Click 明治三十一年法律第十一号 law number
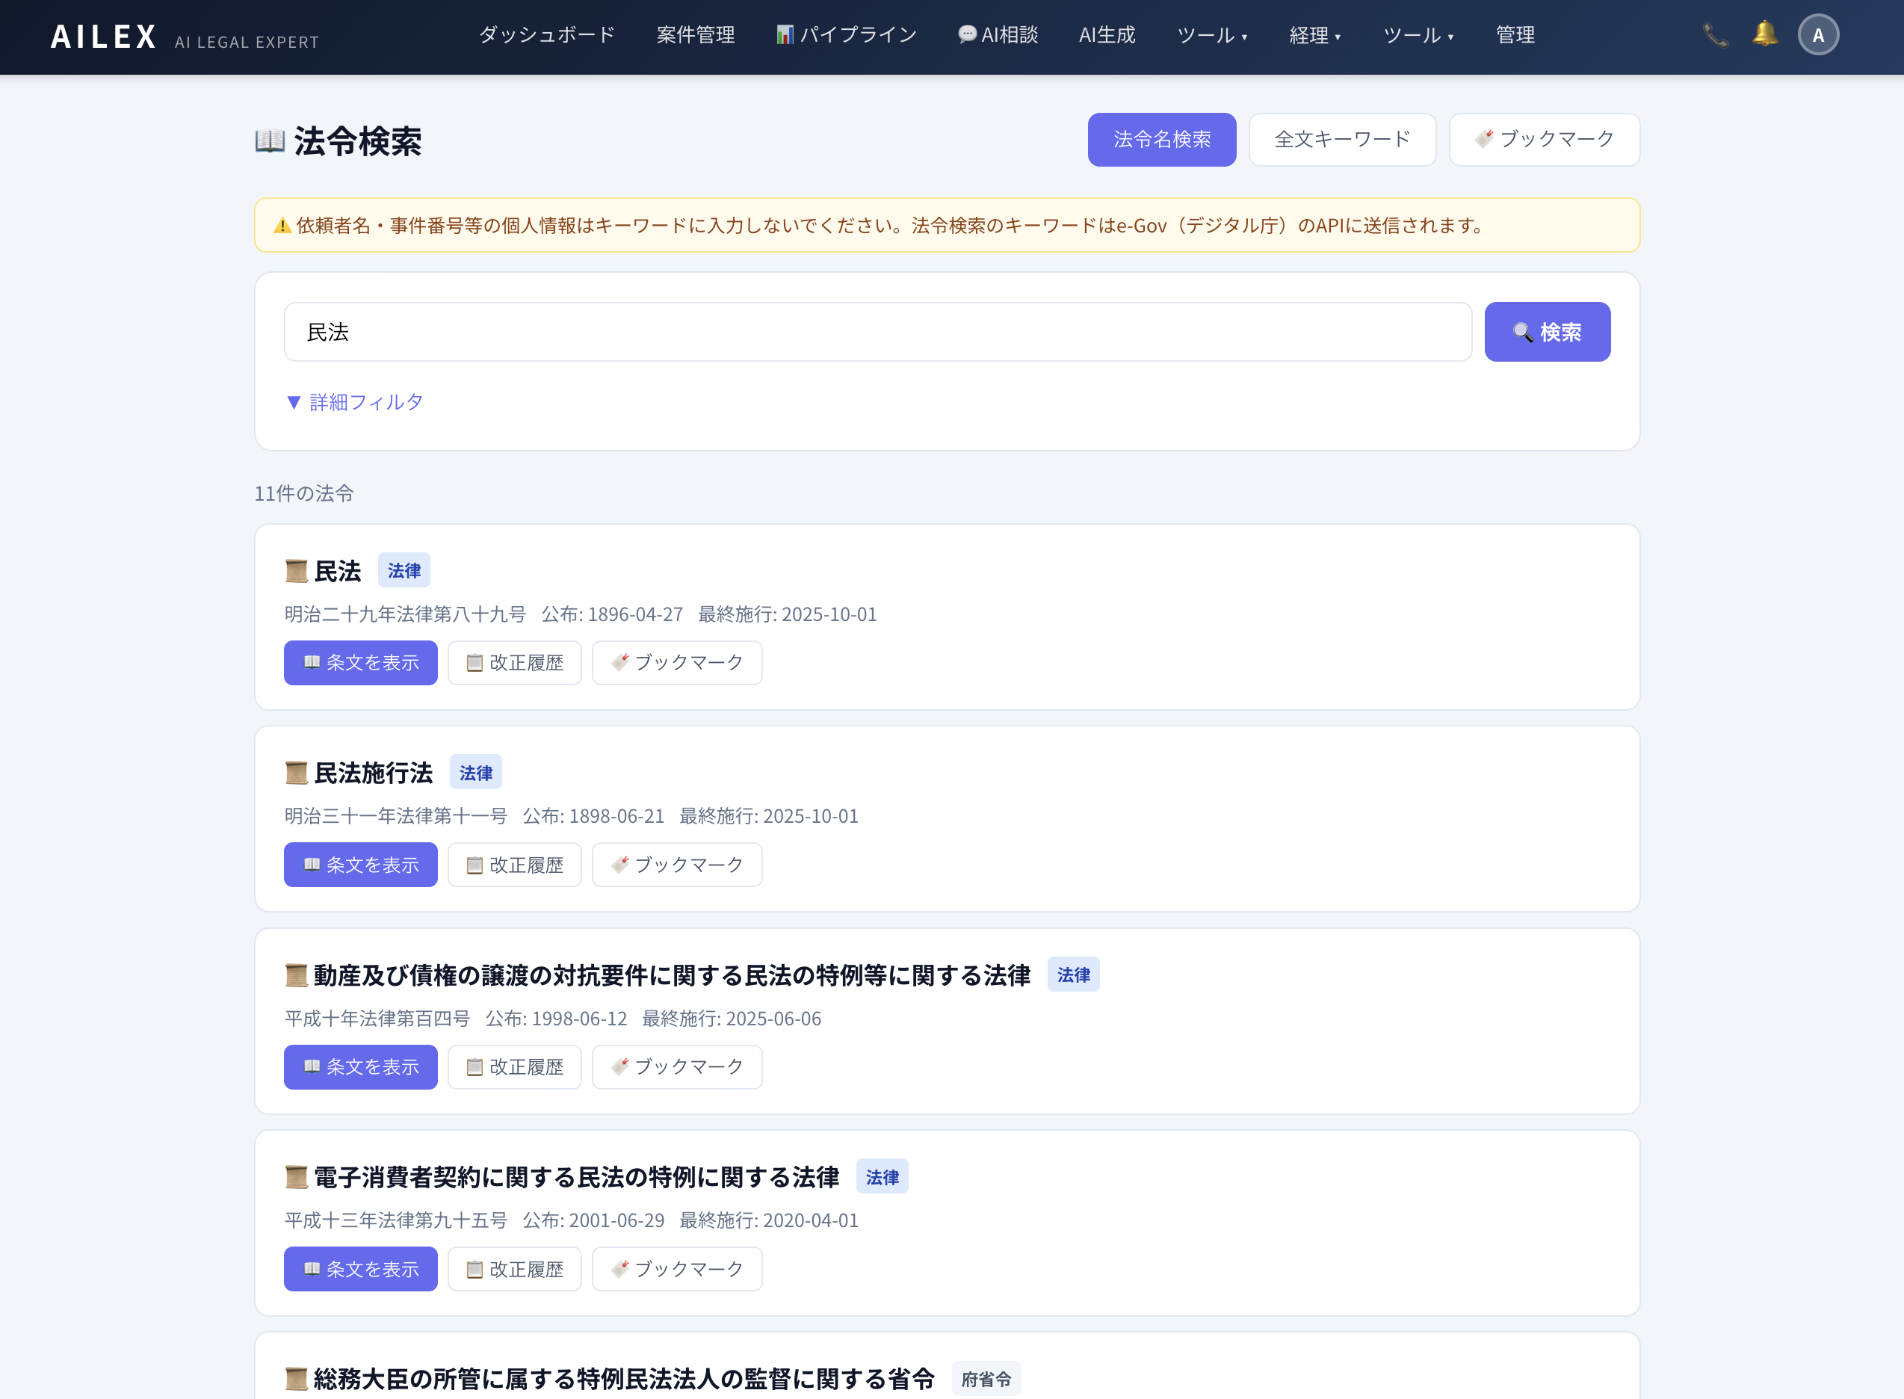Viewport: 1904px width, 1399px height. (x=396, y=816)
